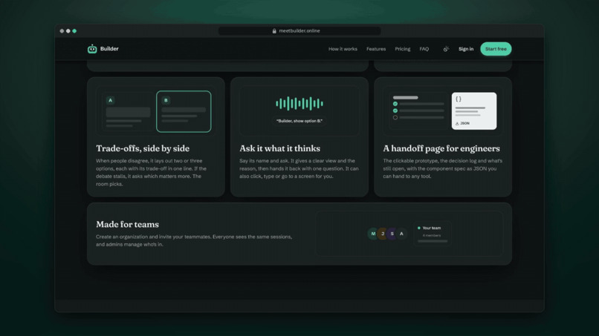Toggle the light/dark theme icon
599x336 pixels.
coord(446,49)
